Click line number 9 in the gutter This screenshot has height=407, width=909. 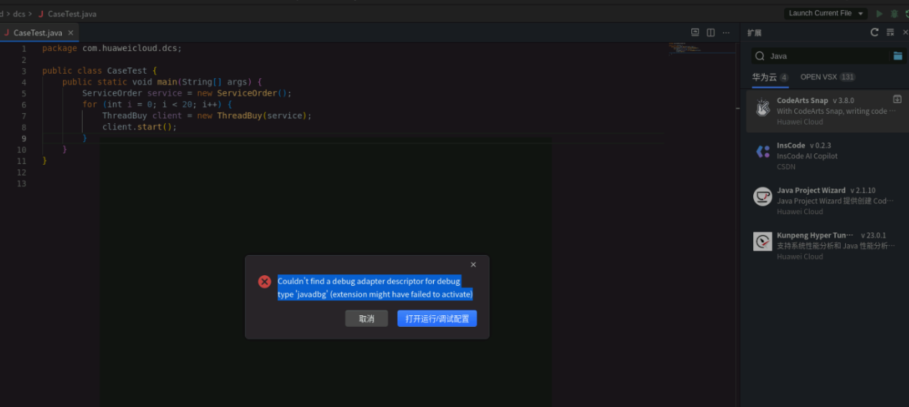tap(24, 138)
